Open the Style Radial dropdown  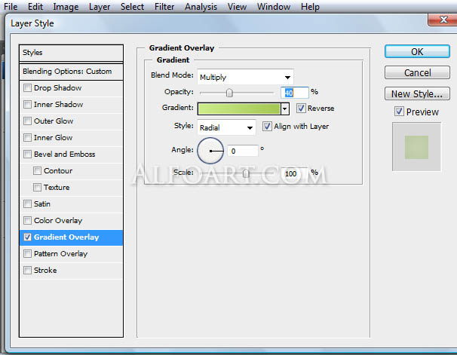pyautogui.click(x=226, y=127)
